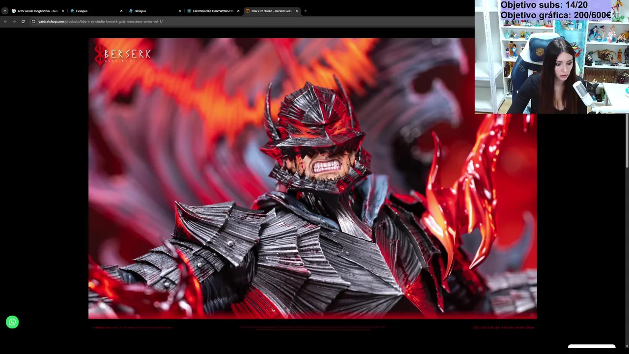Switch to the "actor neville longbottom" tab
The width and height of the screenshot is (629, 354).
(37, 11)
